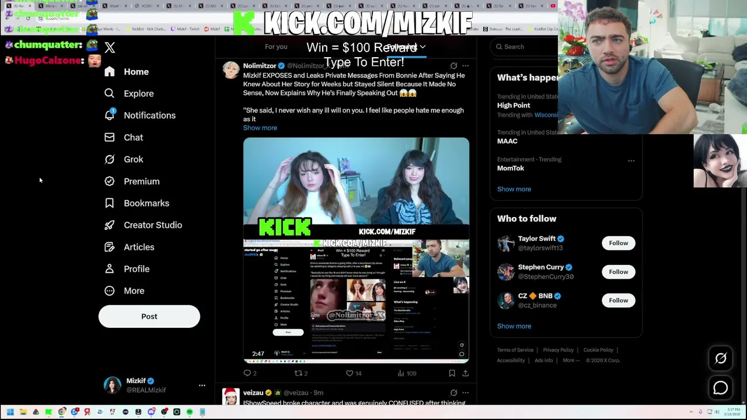The height and width of the screenshot is (420, 747).
Task: Show more trends under What's happening
Action: pyautogui.click(x=514, y=189)
